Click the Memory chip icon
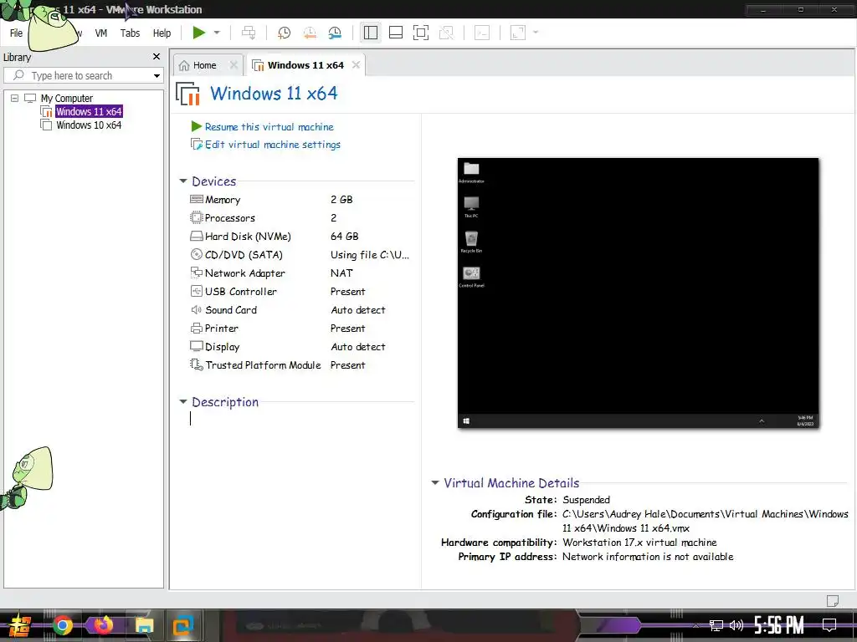Image resolution: width=857 pixels, height=642 pixels. coord(196,199)
